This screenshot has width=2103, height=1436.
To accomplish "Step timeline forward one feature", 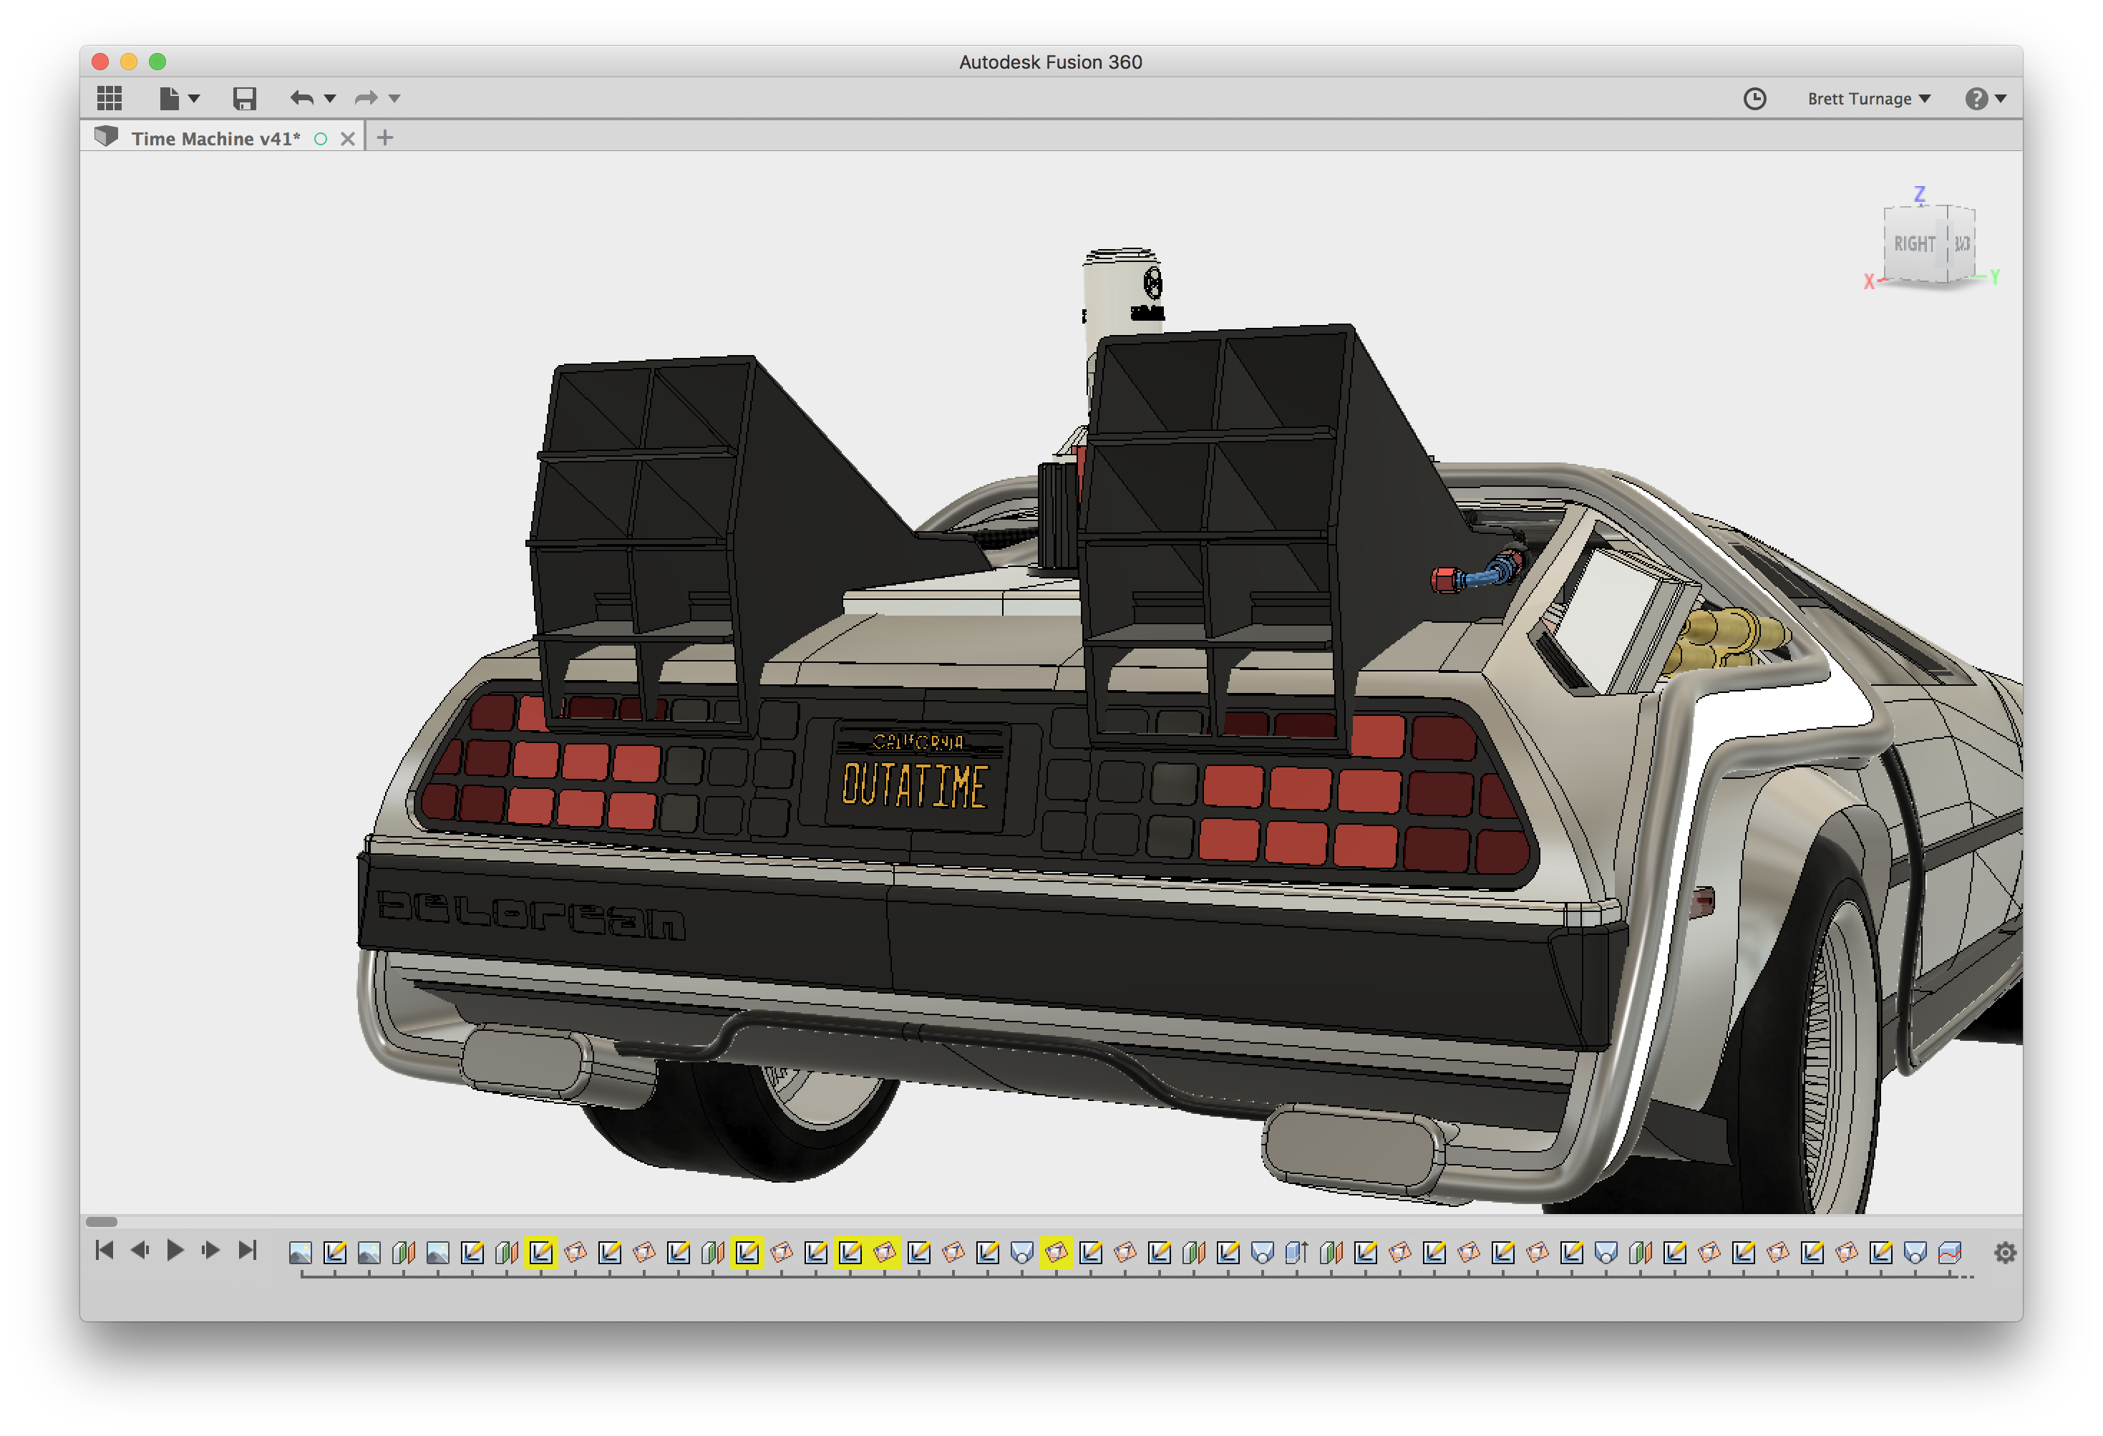I will pyautogui.click(x=211, y=1250).
